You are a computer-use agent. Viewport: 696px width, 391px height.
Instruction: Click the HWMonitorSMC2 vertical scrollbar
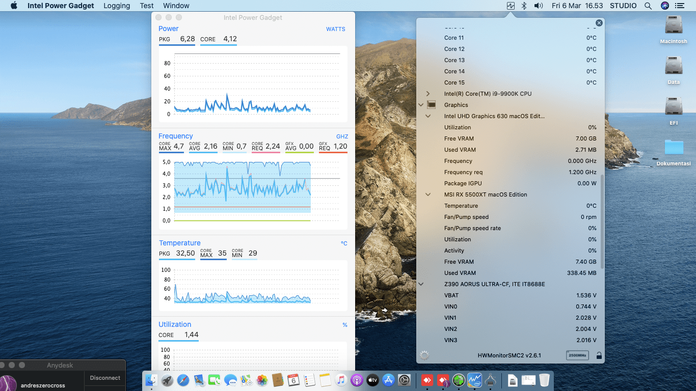602,222
